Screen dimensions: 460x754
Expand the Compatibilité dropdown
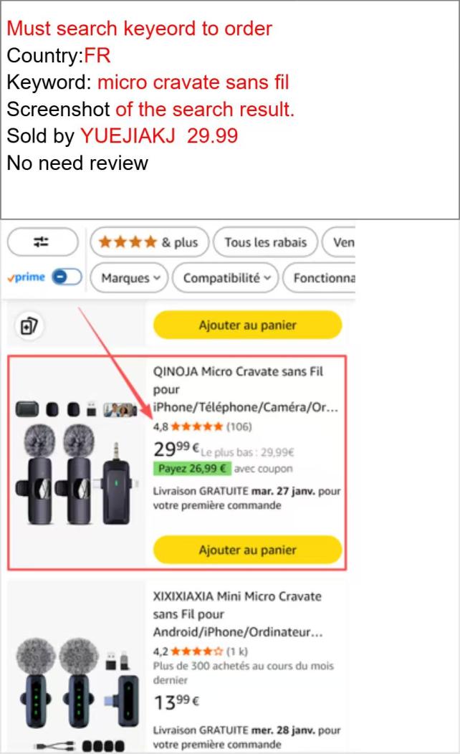click(225, 278)
